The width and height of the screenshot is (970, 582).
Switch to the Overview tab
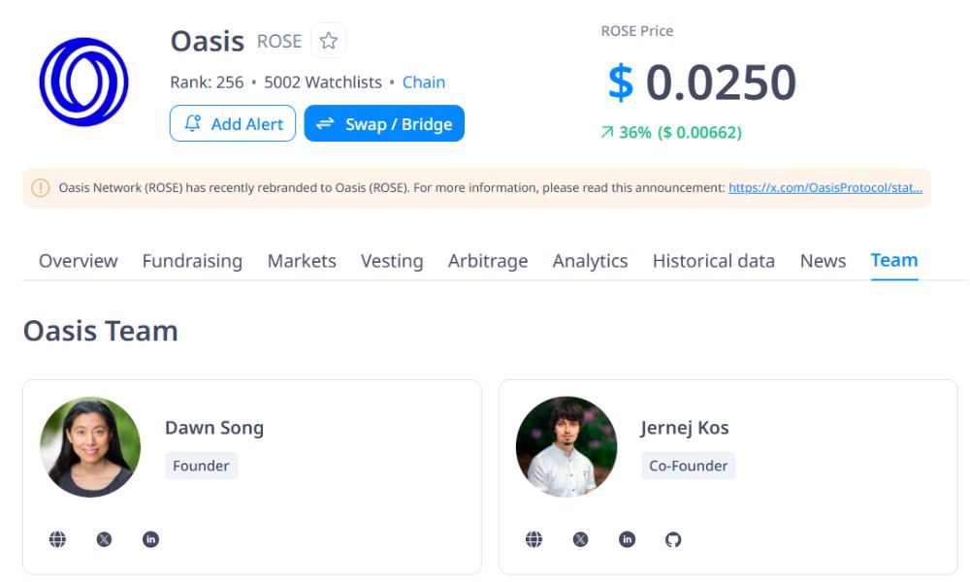(x=78, y=261)
